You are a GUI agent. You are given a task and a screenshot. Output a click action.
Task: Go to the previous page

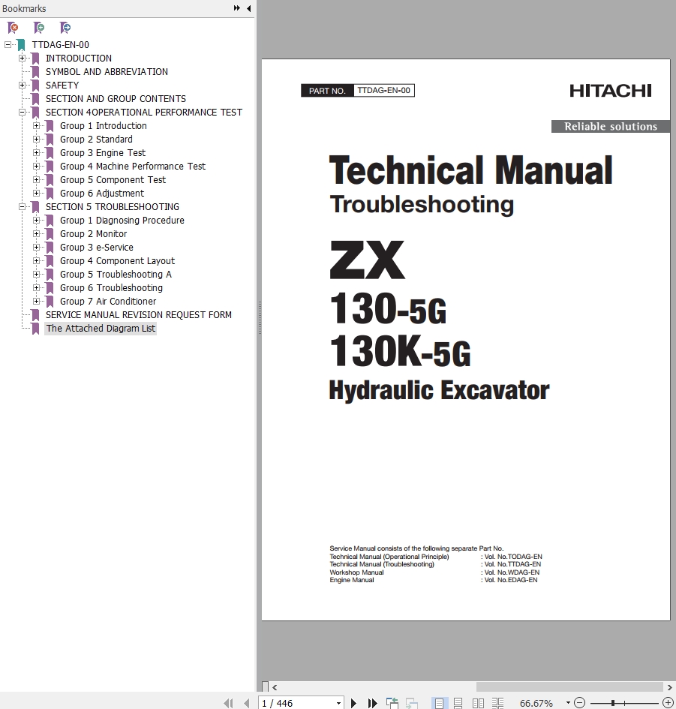(x=246, y=703)
